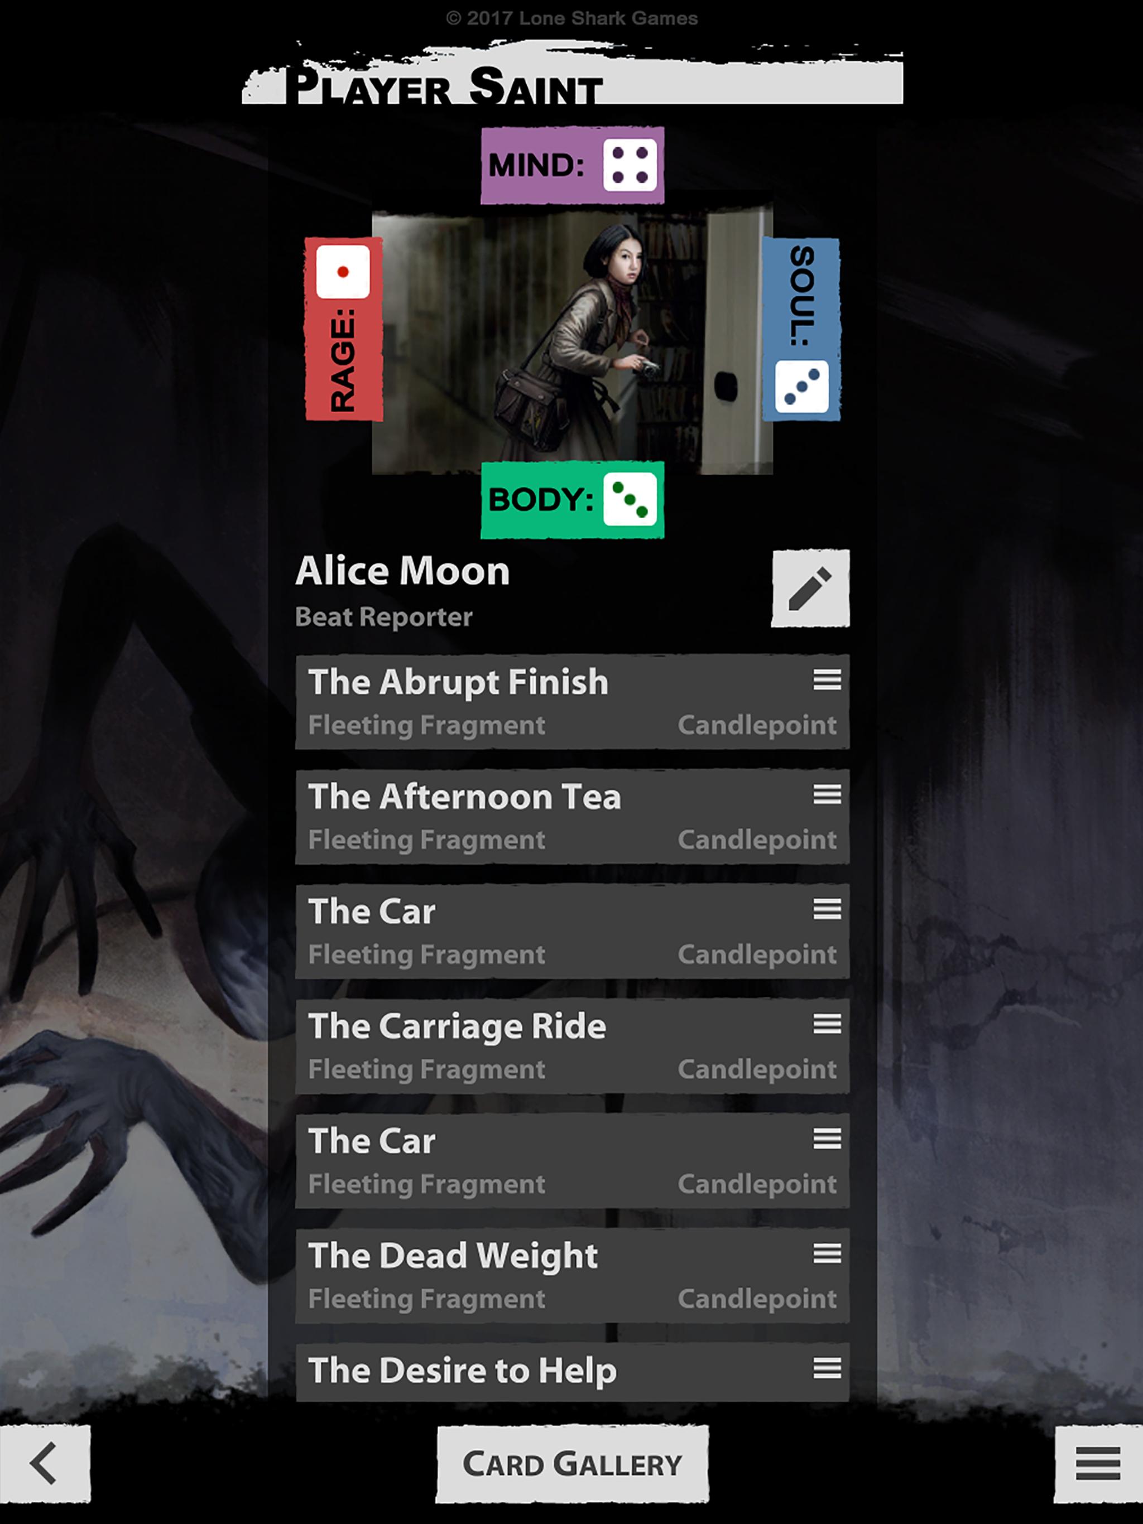Open the Card Gallery

point(572,1463)
